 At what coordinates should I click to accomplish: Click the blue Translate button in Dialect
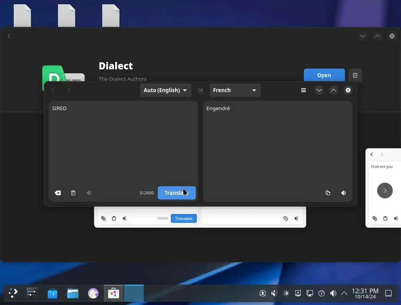pos(177,193)
